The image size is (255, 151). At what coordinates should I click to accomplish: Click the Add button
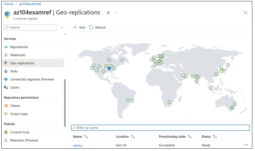(79, 28)
